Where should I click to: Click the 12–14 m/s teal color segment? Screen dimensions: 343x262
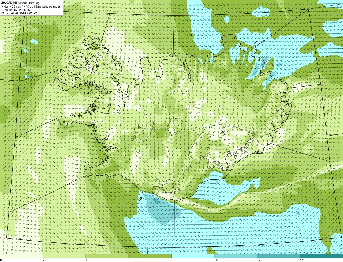[x=279, y=256]
